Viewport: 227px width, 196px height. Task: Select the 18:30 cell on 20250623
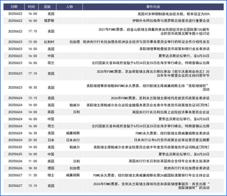(x=33, y=87)
